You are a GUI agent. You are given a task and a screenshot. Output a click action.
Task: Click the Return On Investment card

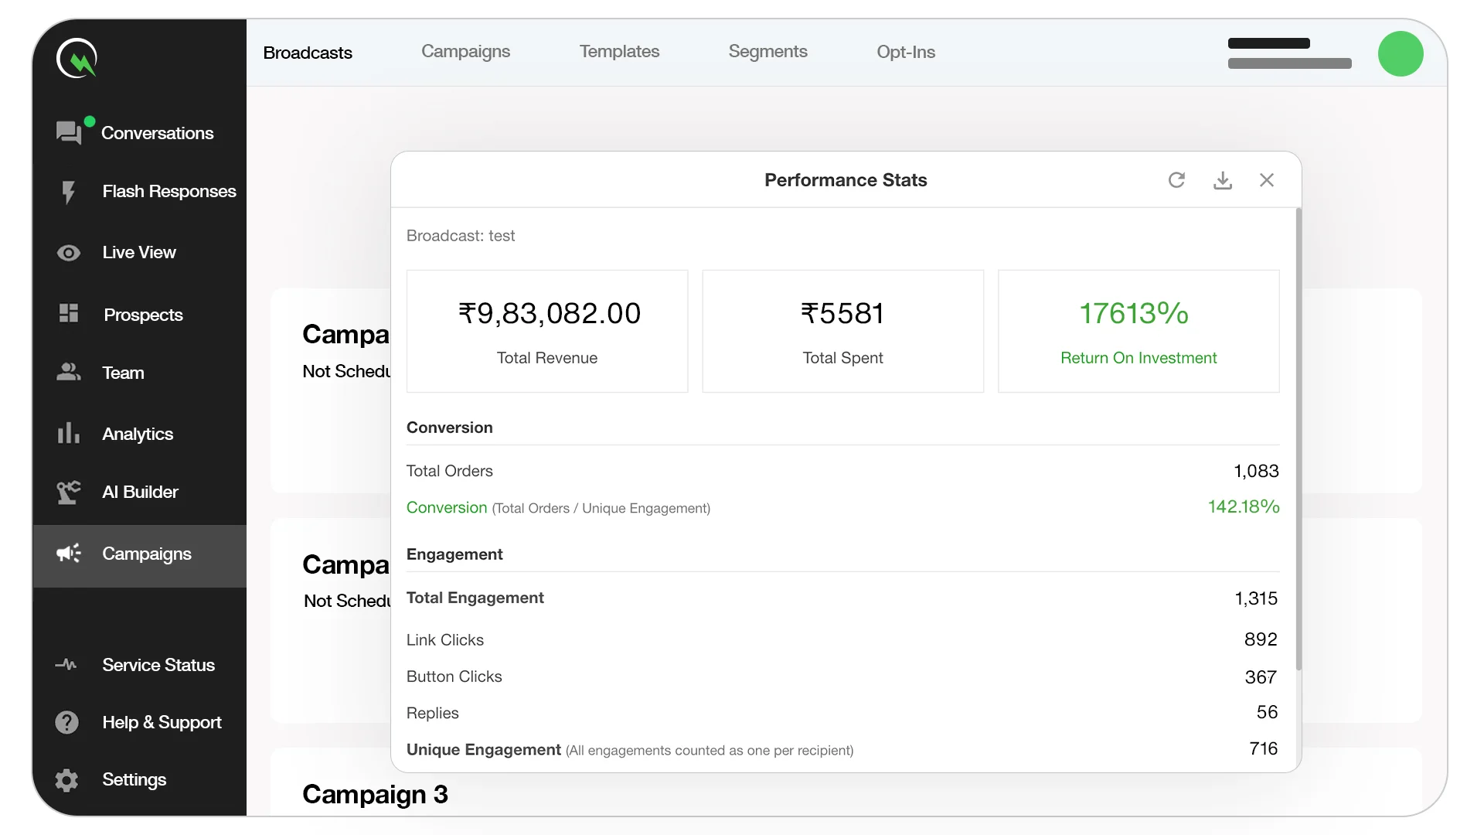point(1138,331)
